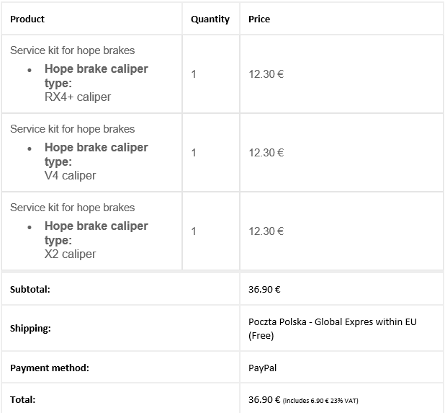Click the X2 caliper text

[70, 254]
